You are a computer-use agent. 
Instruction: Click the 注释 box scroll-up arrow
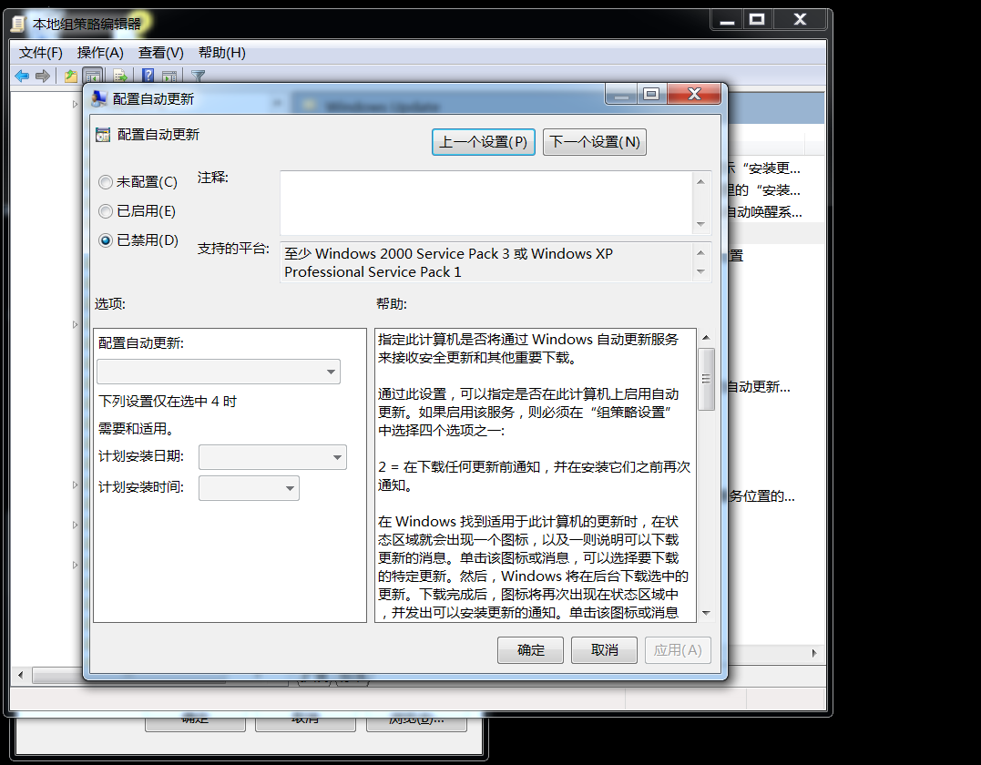coord(700,181)
